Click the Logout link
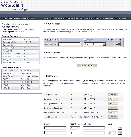 point(123,18)
